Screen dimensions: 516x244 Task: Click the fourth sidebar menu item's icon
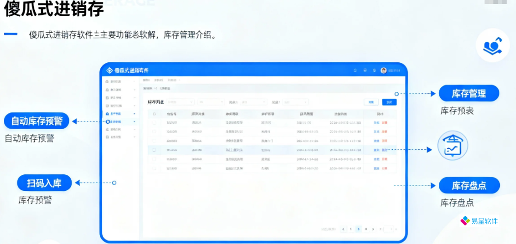pos(107,106)
